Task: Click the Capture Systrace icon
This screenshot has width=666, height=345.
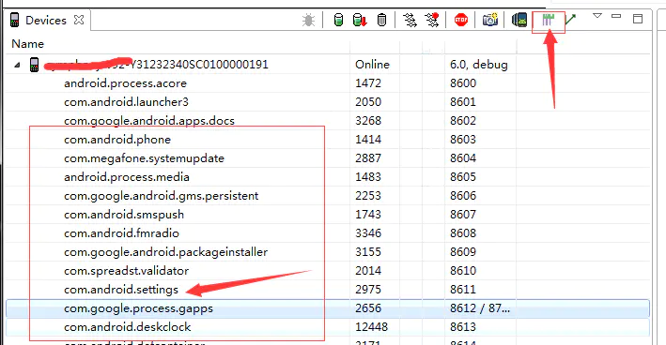Action: click(x=548, y=20)
